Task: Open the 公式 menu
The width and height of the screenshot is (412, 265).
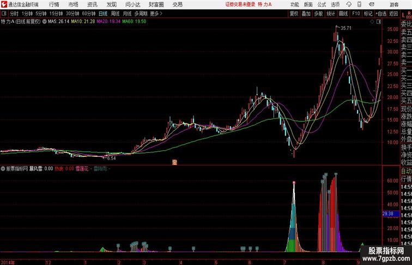Action: 322,4
